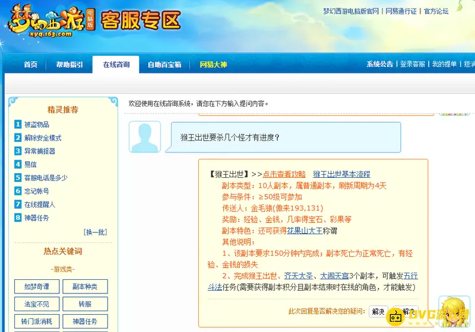Click the 转服 keyword button
This screenshot has height=332, width=475.
click(85, 304)
